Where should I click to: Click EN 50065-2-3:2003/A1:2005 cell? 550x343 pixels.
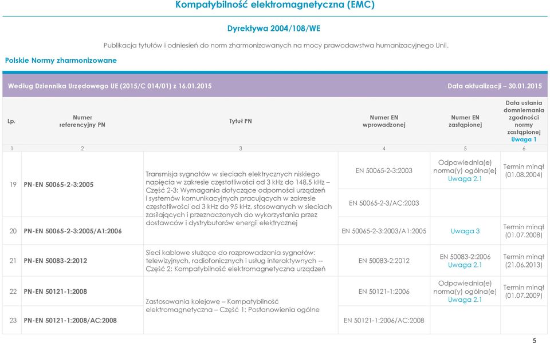click(x=384, y=231)
